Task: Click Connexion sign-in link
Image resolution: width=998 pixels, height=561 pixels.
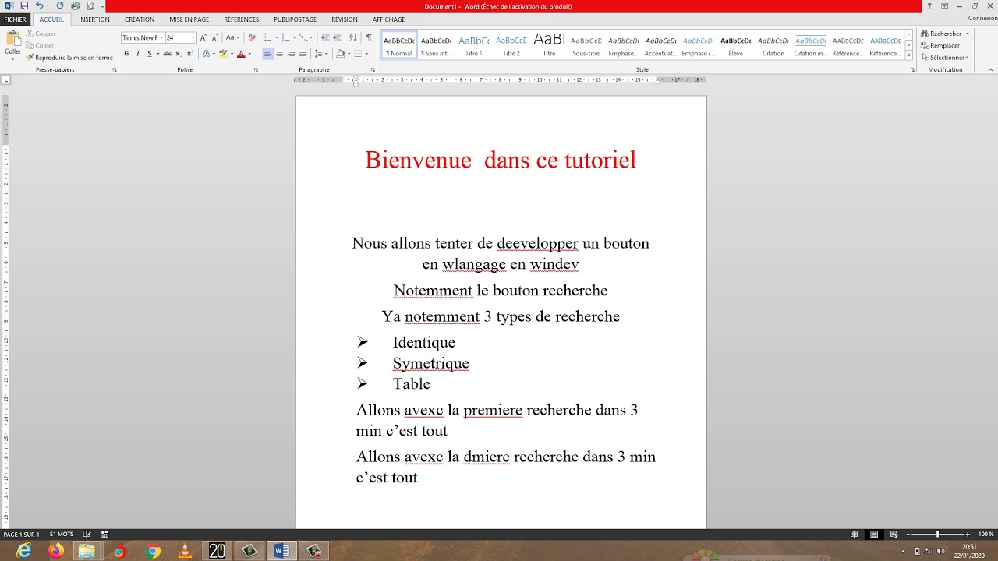Action: 982,19
